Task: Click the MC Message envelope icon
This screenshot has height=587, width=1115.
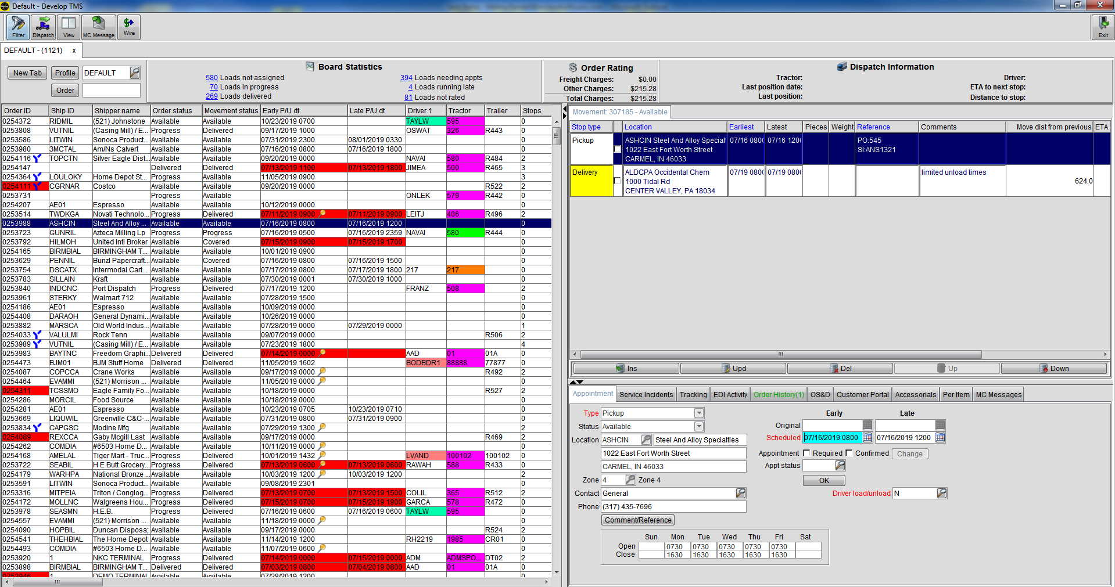Action: pyautogui.click(x=98, y=27)
